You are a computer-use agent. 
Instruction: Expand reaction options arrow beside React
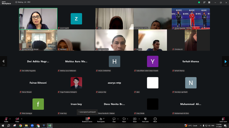127,119
